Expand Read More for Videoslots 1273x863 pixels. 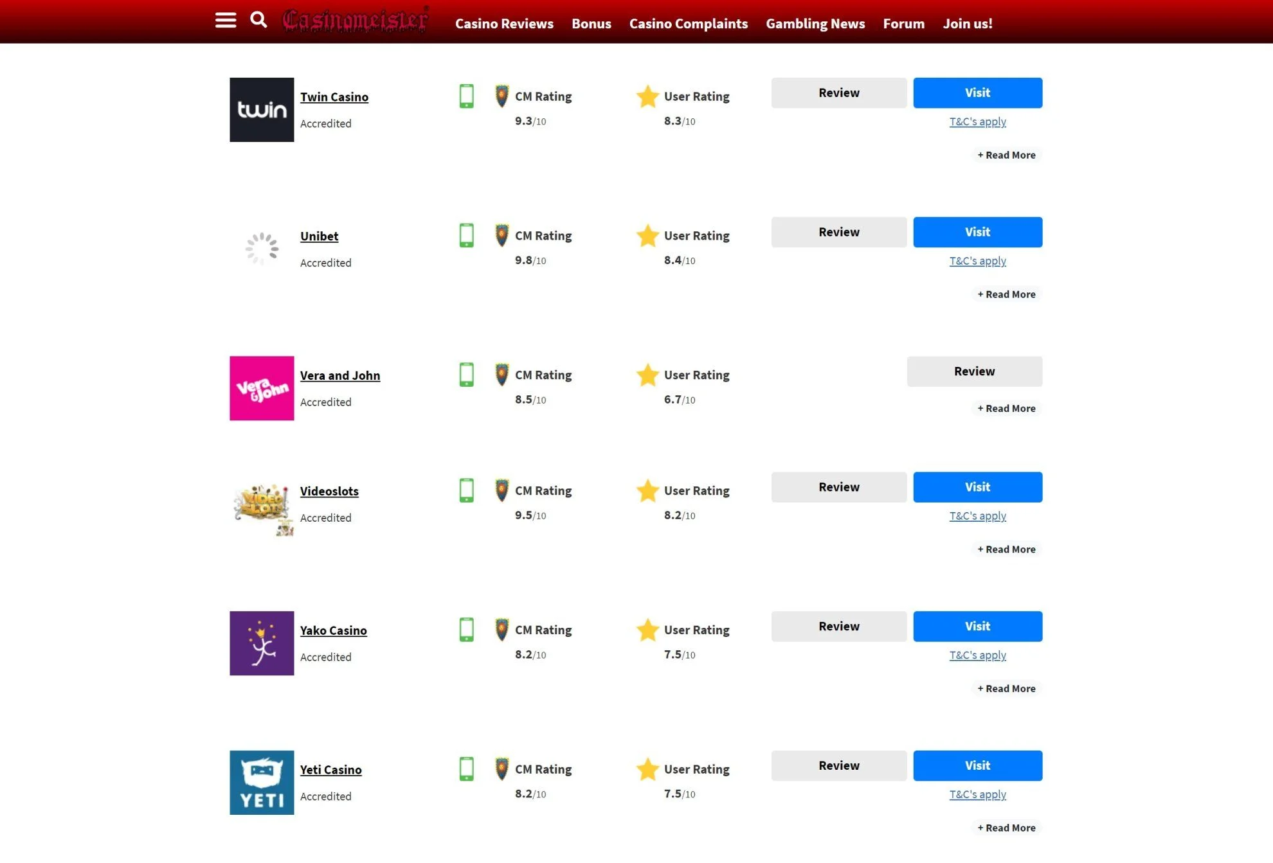(x=1006, y=549)
